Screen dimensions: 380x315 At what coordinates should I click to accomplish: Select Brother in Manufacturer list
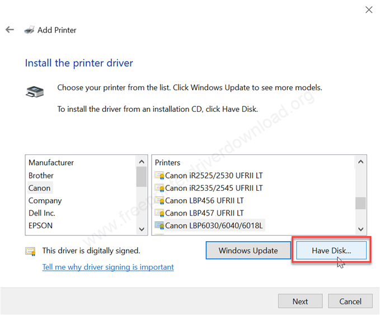[x=41, y=176]
